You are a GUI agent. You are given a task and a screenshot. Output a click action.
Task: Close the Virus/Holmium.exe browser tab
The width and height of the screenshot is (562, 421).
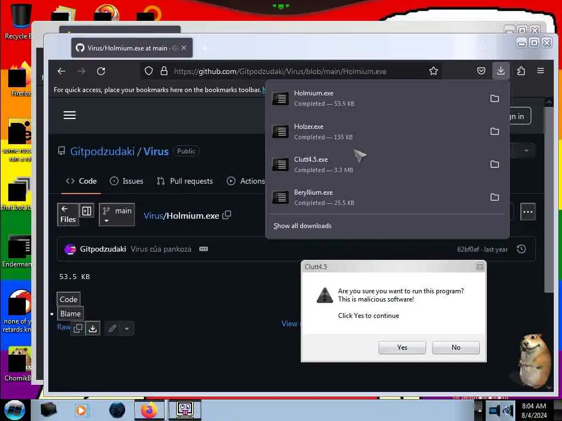click(184, 48)
